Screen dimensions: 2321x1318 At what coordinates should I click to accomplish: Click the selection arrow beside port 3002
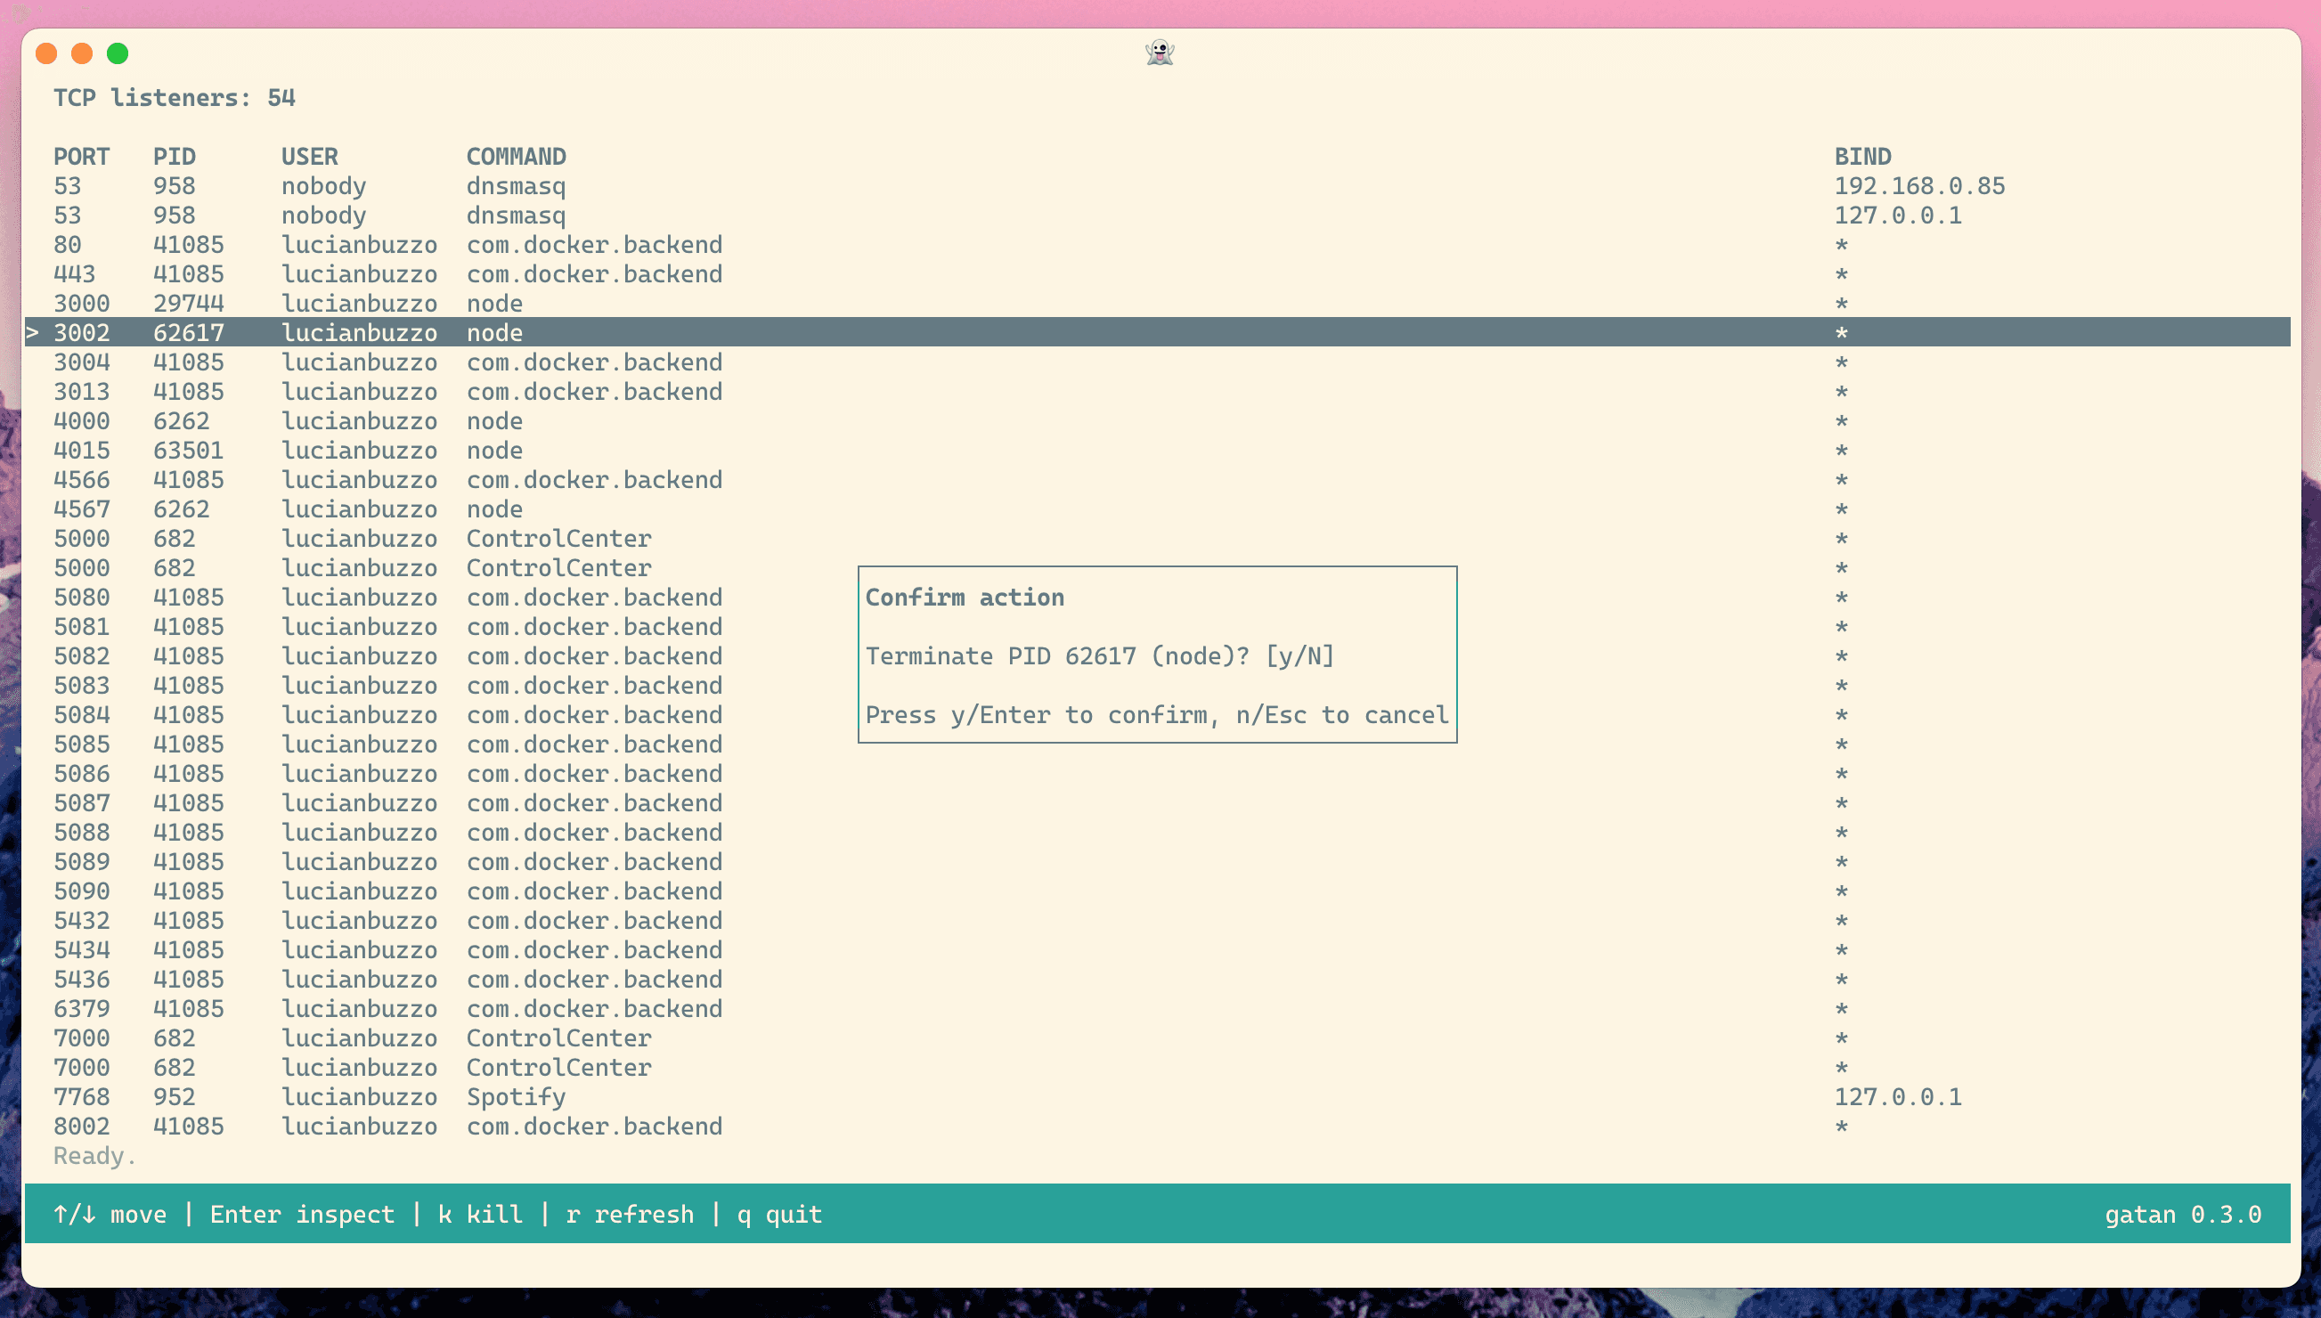33,332
